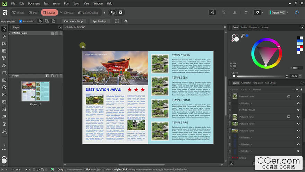Image resolution: width=305 pixels, height=172 pixels.
Task: Click the color opacity slider
Action: tap(261, 76)
